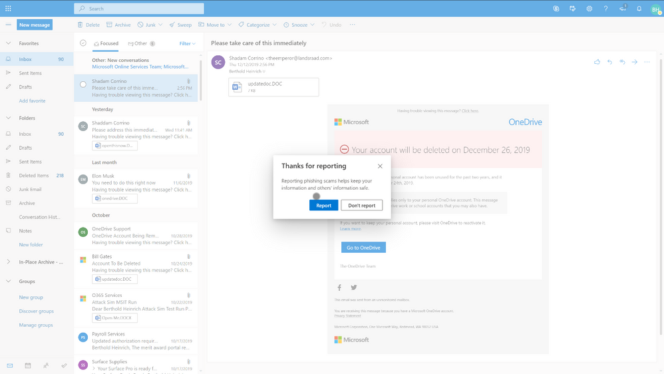Collapse the Favorites section

point(8,43)
